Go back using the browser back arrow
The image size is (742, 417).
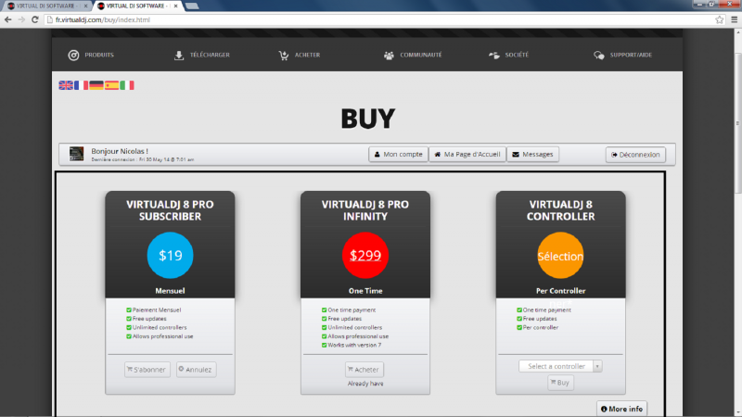pyautogui.click(x=8, y=19)
